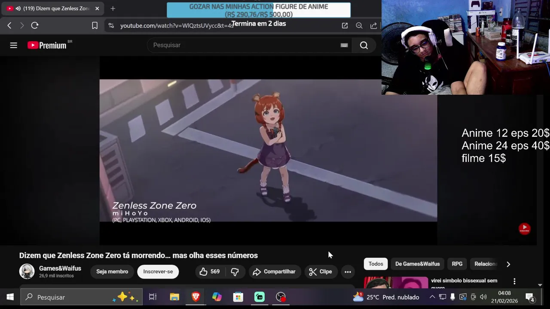Dislike the video
Screen dimensions: 550x309
[x=235, y=272]
